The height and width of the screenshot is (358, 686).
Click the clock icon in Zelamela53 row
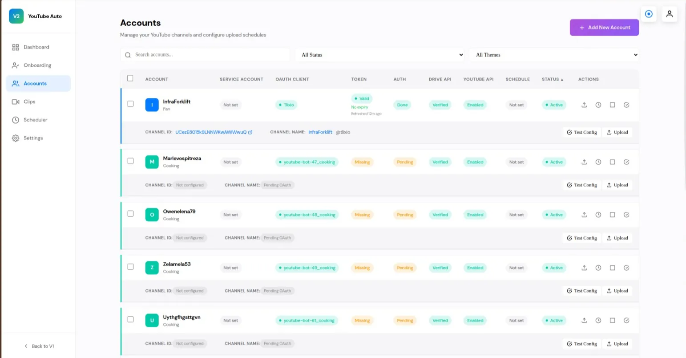tap(598, 268)
